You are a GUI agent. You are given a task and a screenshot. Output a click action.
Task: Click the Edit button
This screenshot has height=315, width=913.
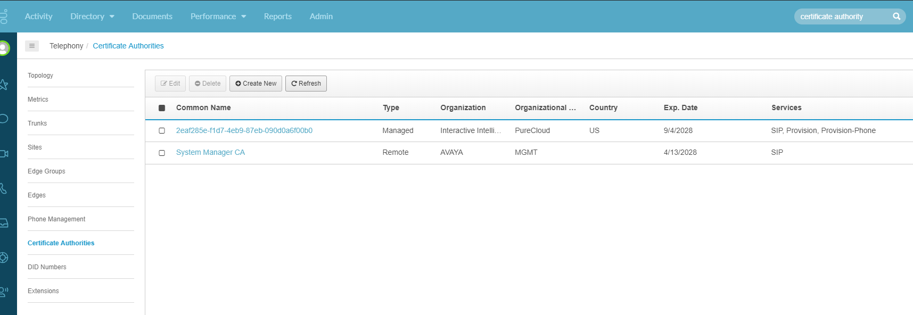point(170,84)
